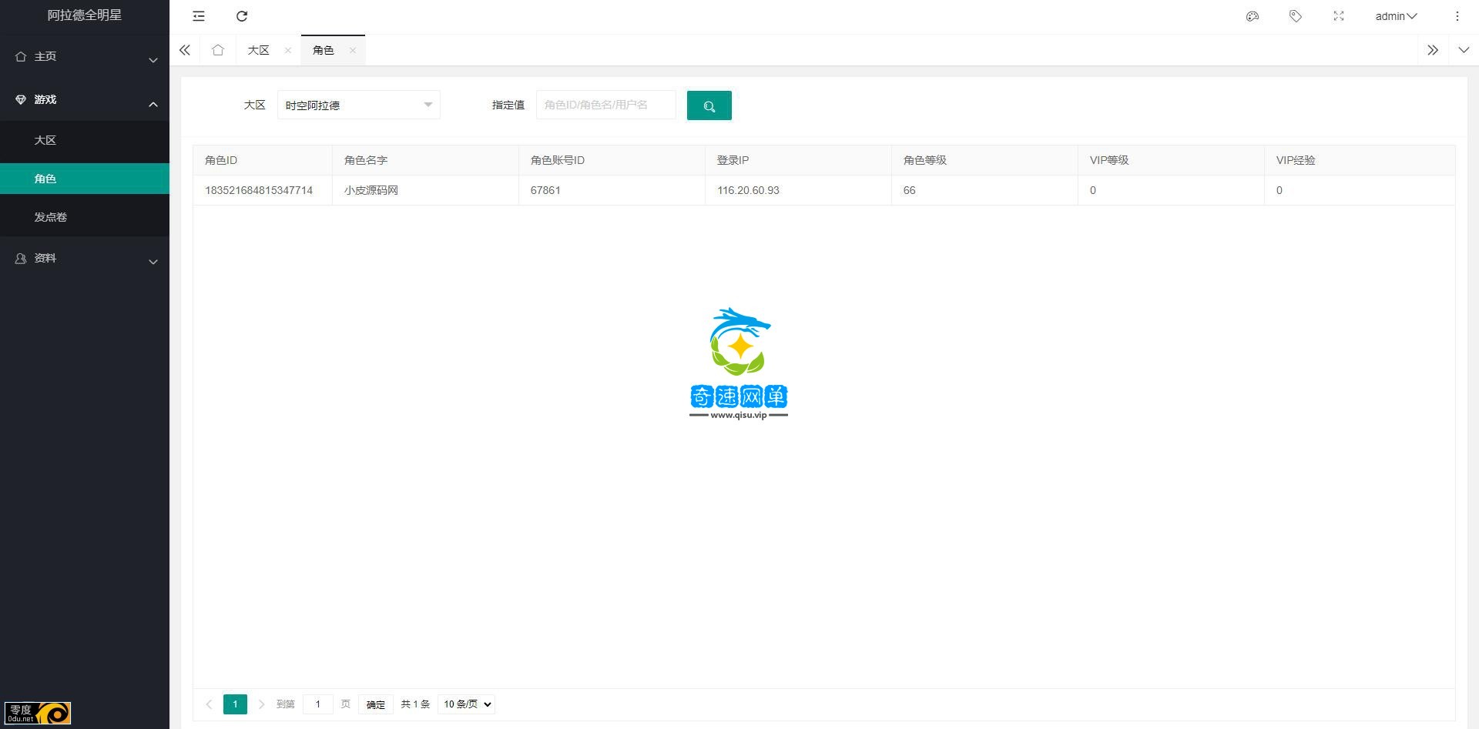Click the 确定 pagination confirm button
Viewport: 1479px width, 729px height.
(x=375, y=704)
